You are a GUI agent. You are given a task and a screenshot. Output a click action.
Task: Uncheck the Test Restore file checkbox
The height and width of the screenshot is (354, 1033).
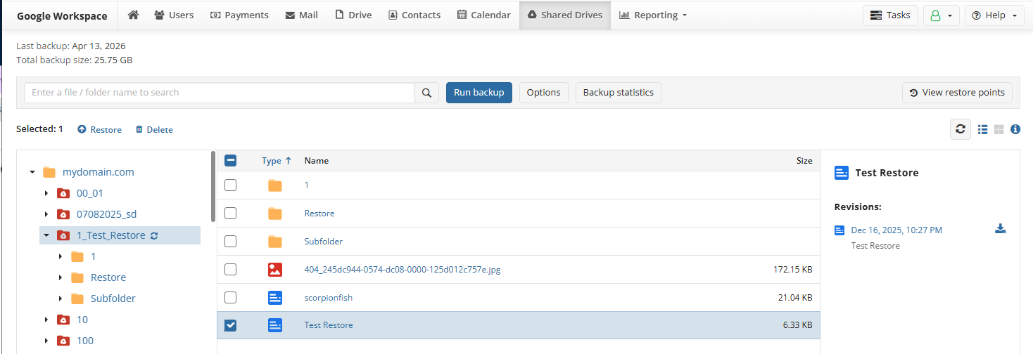(x=230, y=325)
